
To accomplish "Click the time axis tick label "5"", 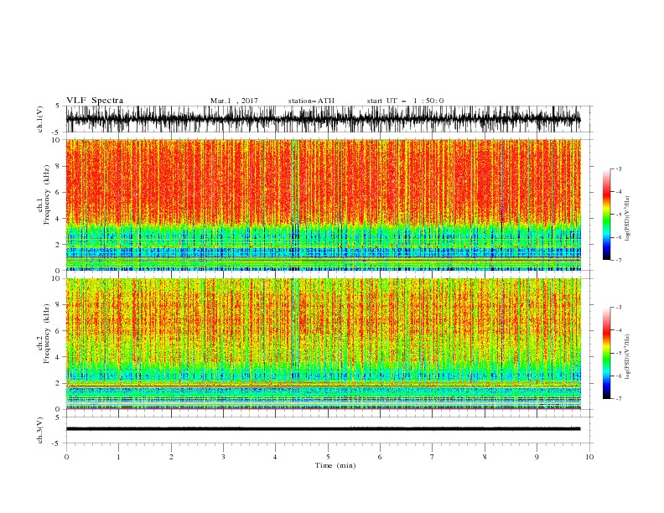I will coord(328,457).
